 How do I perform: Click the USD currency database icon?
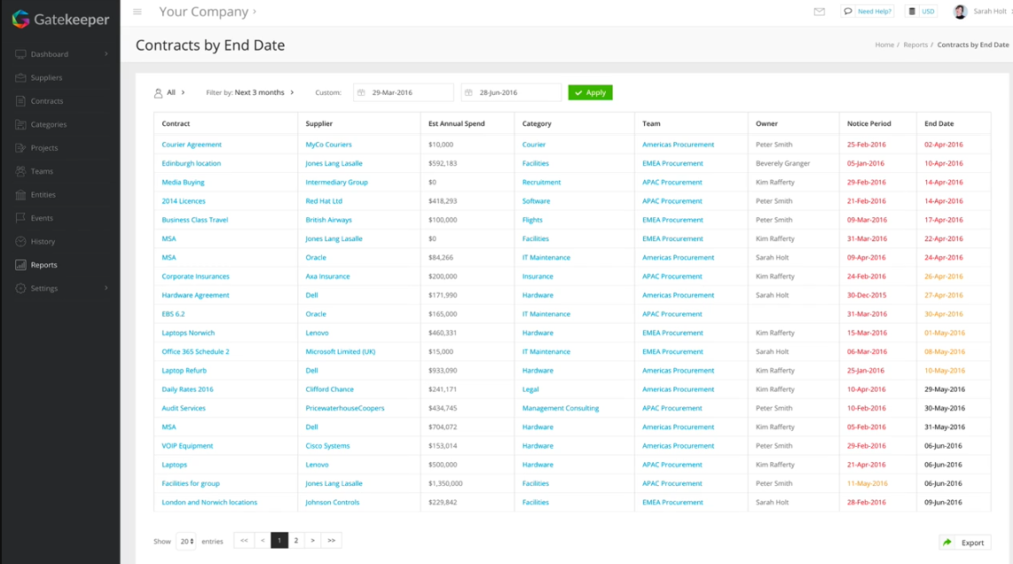(912, 11)
